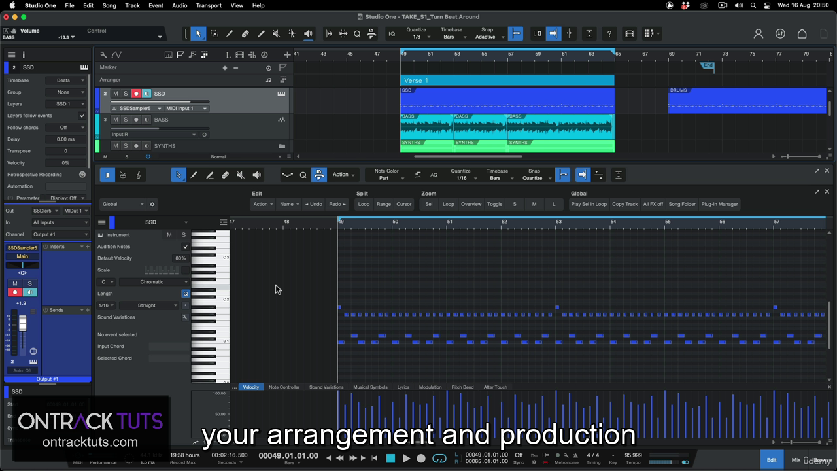The width and height of the screenshot is (837, 471).
Task: Click the Mute tool in the arrange toolbar
Action: pyautogui.click(x=276, y=34)
